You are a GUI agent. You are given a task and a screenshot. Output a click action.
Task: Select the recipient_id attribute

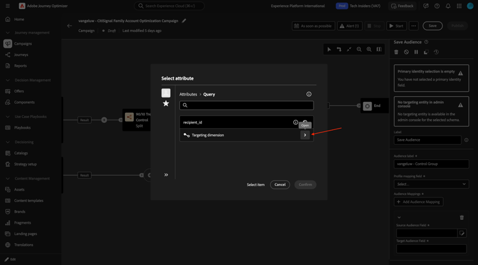pos(246,122)
